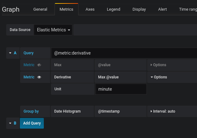Open Elastic Metrics data source dropdown

53,30
